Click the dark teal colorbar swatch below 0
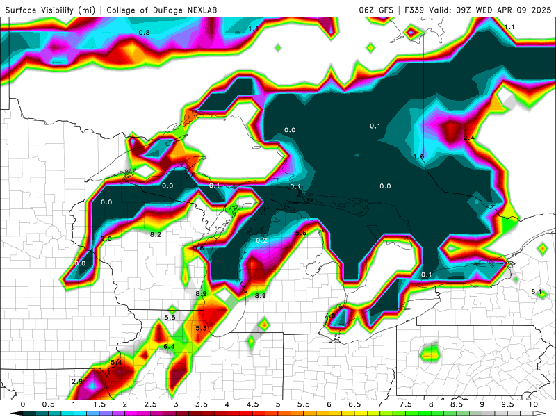 pos(28,414)
